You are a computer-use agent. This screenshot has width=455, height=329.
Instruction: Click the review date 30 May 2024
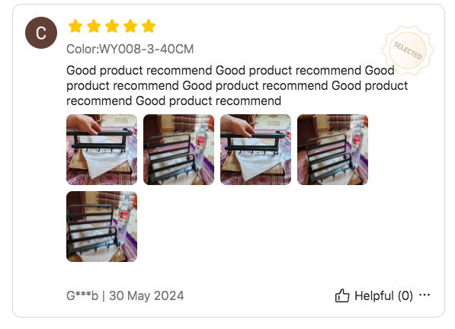tap(146, 296)
